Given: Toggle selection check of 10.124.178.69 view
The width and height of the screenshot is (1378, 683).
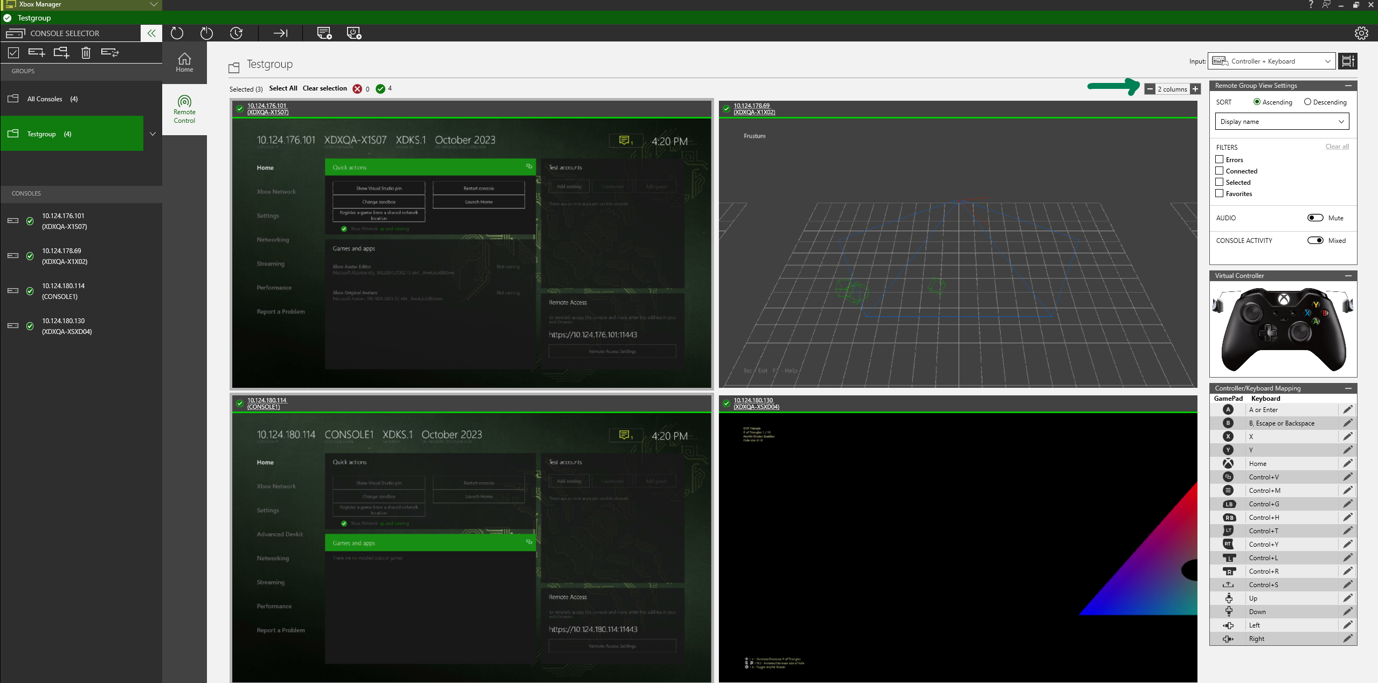Looking at the screenshot, I should [726, 109].
